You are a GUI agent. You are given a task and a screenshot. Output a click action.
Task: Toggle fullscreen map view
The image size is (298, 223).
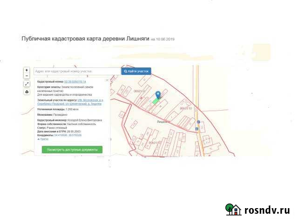(27, 84)
